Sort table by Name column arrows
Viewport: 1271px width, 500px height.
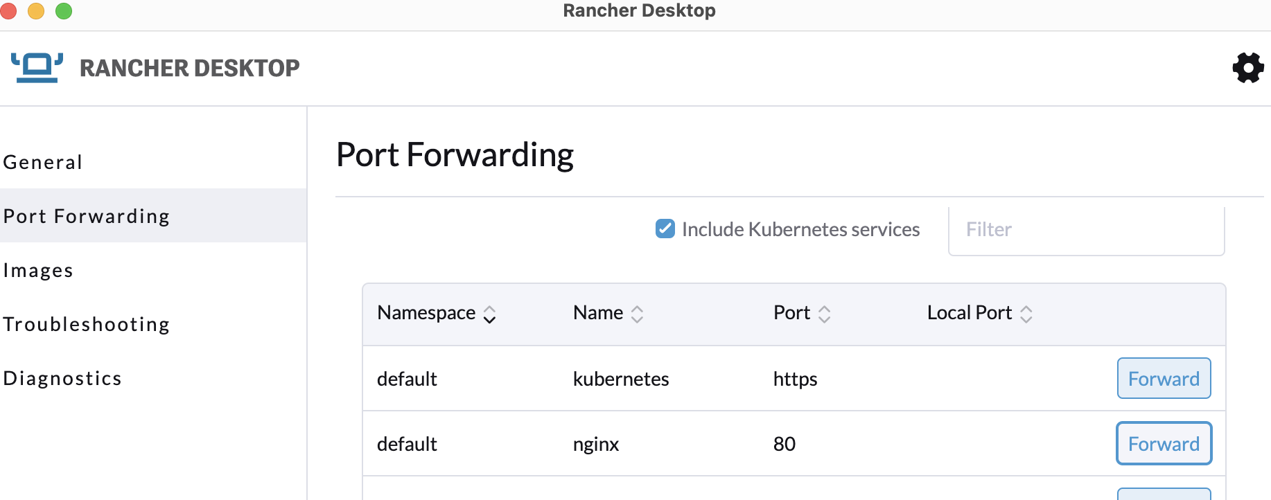pos(637,314)
